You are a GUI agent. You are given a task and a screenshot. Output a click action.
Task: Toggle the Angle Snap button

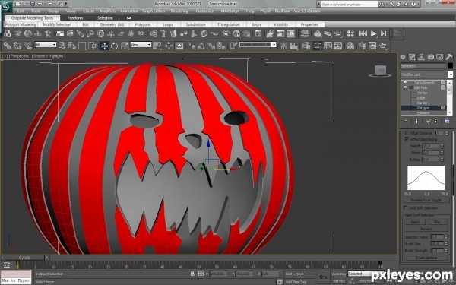[201, 46]
